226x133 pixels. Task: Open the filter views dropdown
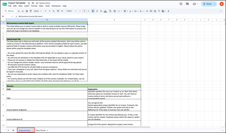click(x=164, y=11)
